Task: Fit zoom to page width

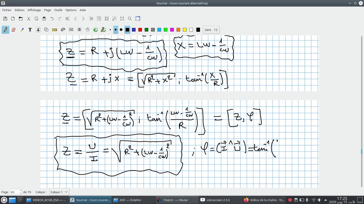Action: [x=107, y=19]
